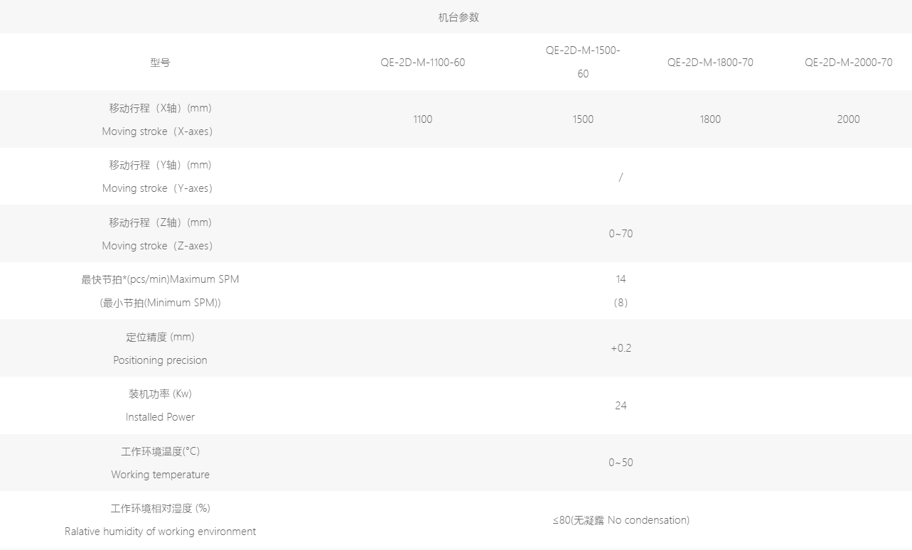
Task: Click the Minimum SPM label text
Action: point(160,303)
